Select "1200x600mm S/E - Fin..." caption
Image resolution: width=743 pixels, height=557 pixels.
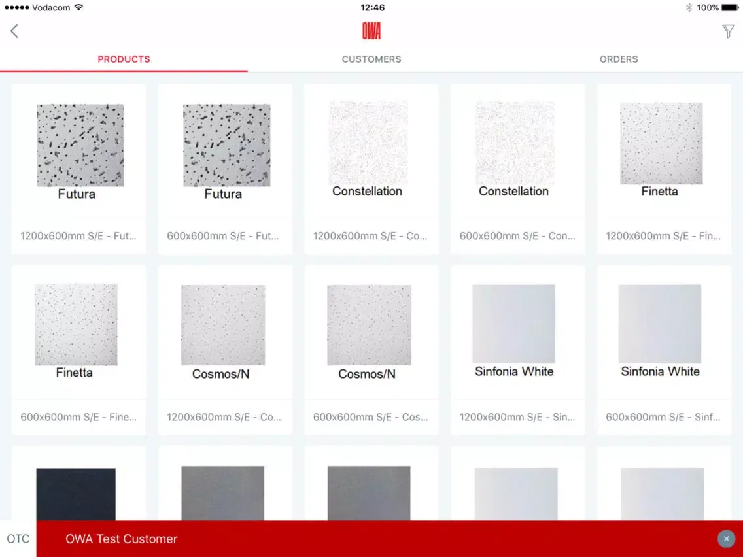(x=663, y=236)
